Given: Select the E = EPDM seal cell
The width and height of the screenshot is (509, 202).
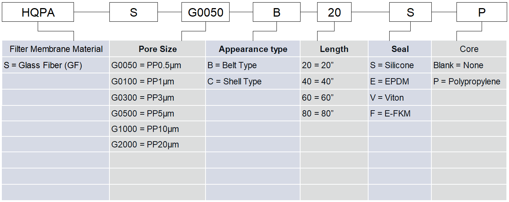Looking at the screenshot, I should [x=390, y=81].
